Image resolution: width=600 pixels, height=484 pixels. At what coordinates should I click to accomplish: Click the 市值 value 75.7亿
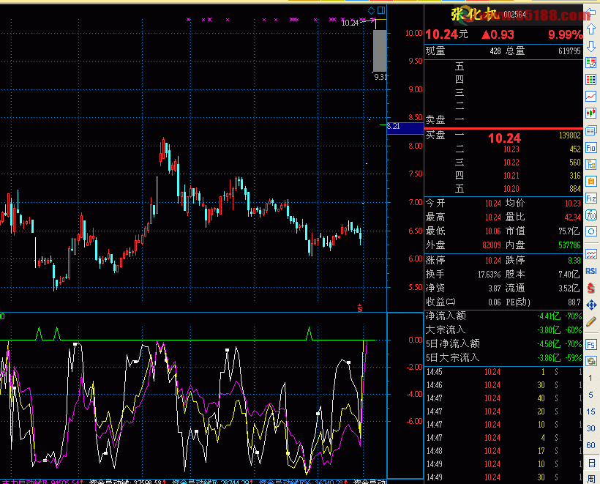569,231
